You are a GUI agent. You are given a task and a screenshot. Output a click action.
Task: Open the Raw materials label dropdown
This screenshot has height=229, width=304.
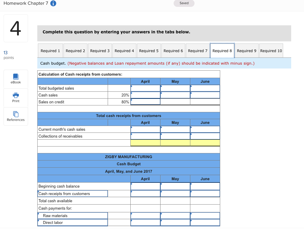point(73,216)
